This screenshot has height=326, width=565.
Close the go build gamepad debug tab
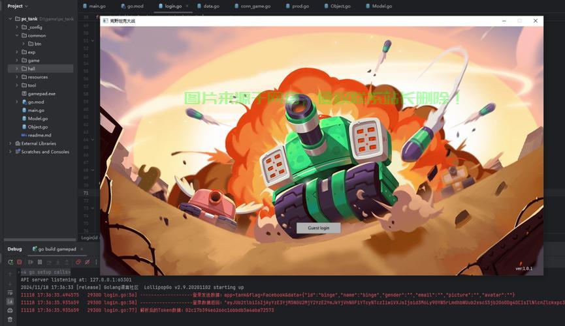click(x=82, y=249)
